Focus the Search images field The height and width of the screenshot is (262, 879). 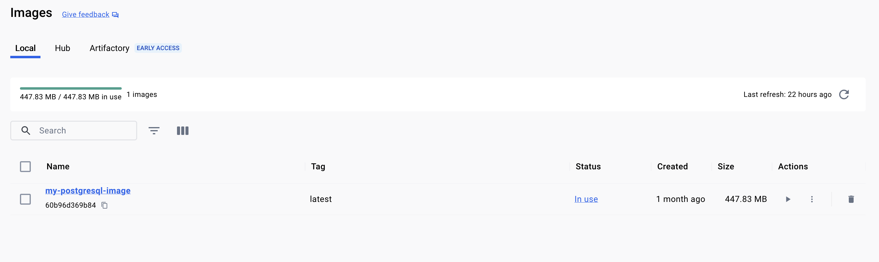pos(74,130)
